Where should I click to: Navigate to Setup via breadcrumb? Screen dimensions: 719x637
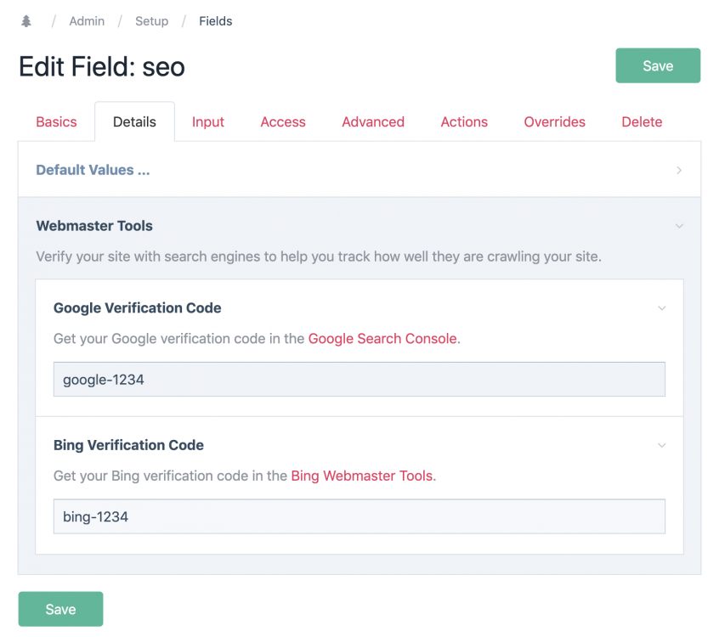tap(151, 20)
